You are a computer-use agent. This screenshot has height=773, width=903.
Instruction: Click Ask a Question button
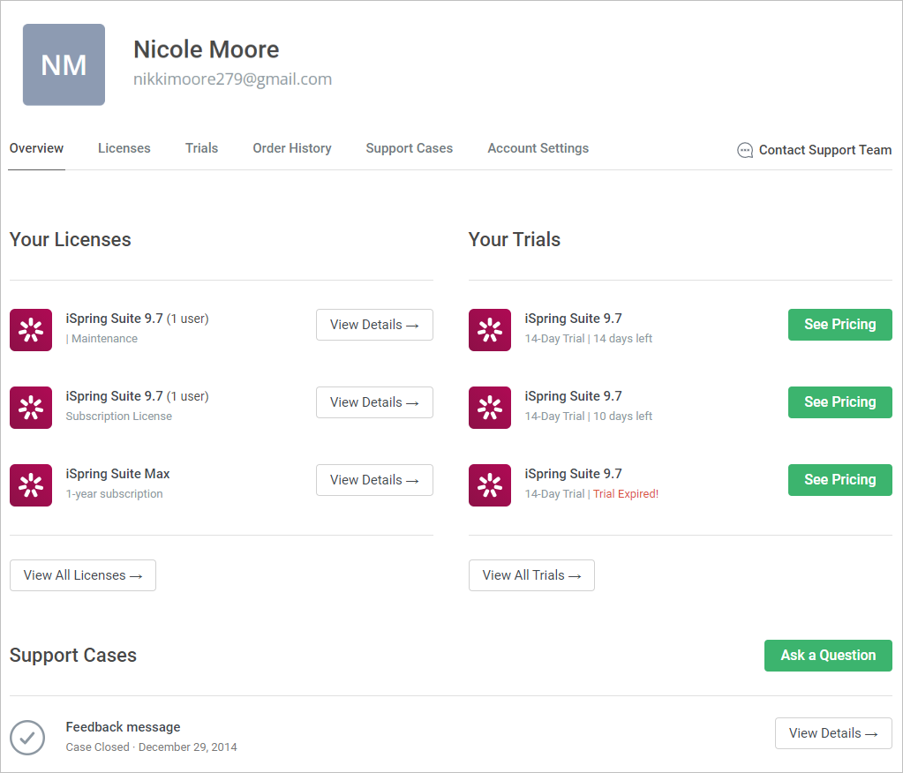click(828, 656)
